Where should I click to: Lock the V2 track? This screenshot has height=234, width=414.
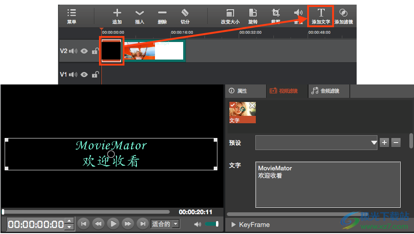(95, 51)
